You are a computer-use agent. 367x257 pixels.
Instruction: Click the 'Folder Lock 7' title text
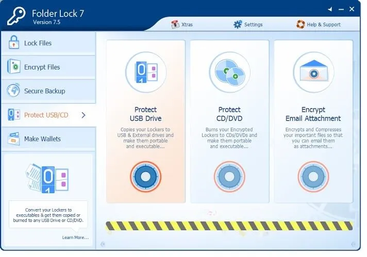[x=58, y=13]
